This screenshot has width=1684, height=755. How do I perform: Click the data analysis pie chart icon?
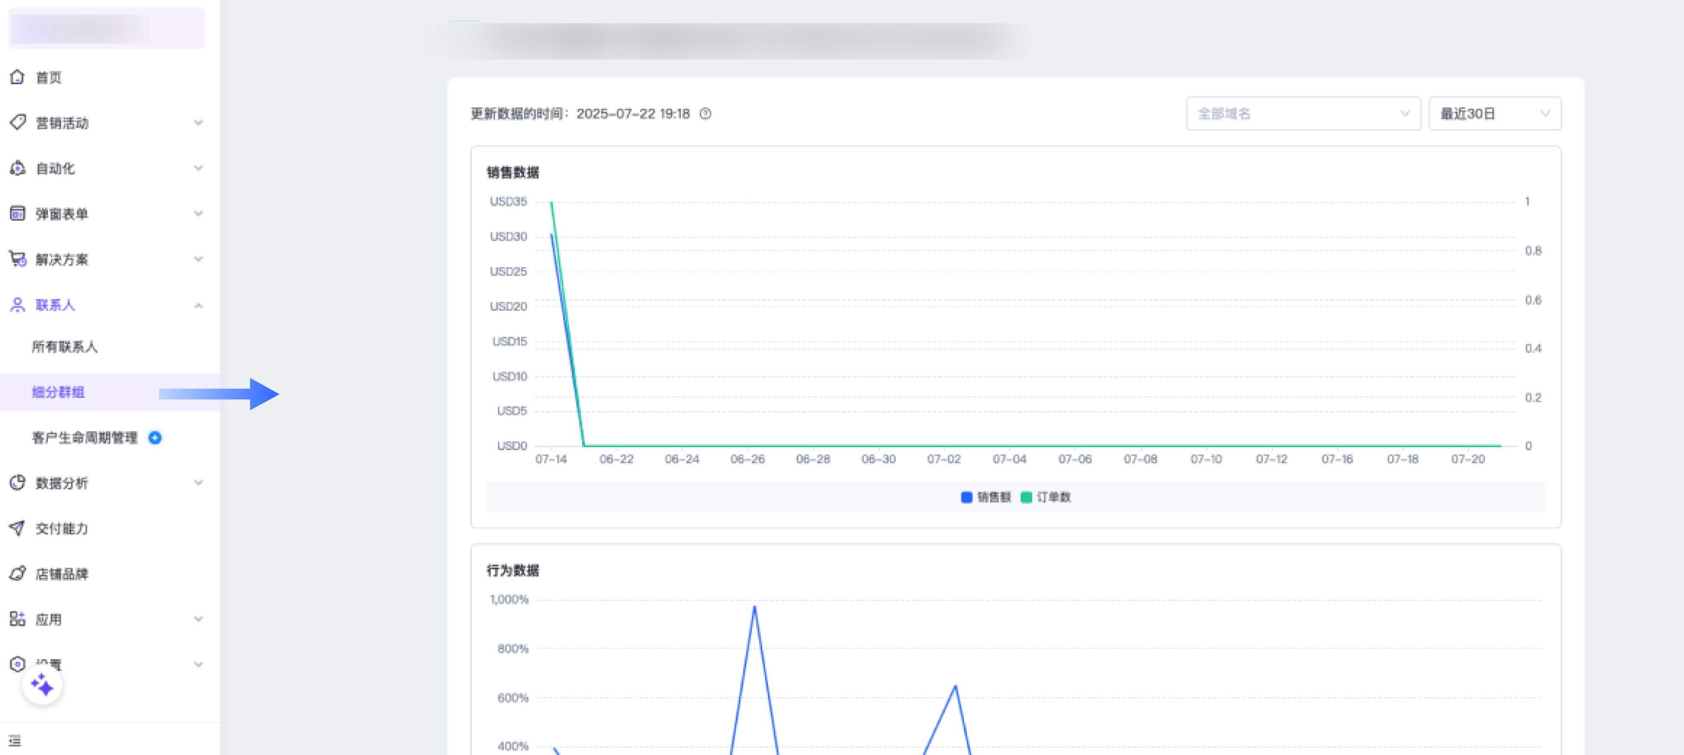click(18, 482)
